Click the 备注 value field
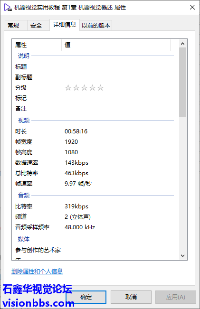 coord(118,109)
